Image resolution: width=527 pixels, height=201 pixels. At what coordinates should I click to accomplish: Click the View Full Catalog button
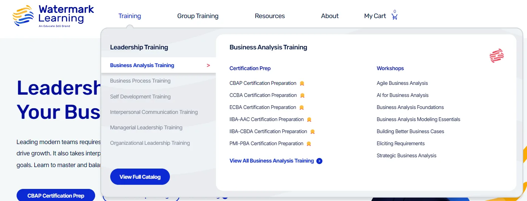click(x=140, y=177)
